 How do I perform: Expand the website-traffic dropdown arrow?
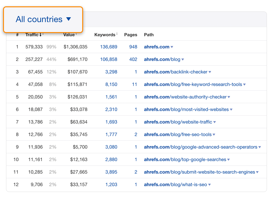click(x=214, y=122)
